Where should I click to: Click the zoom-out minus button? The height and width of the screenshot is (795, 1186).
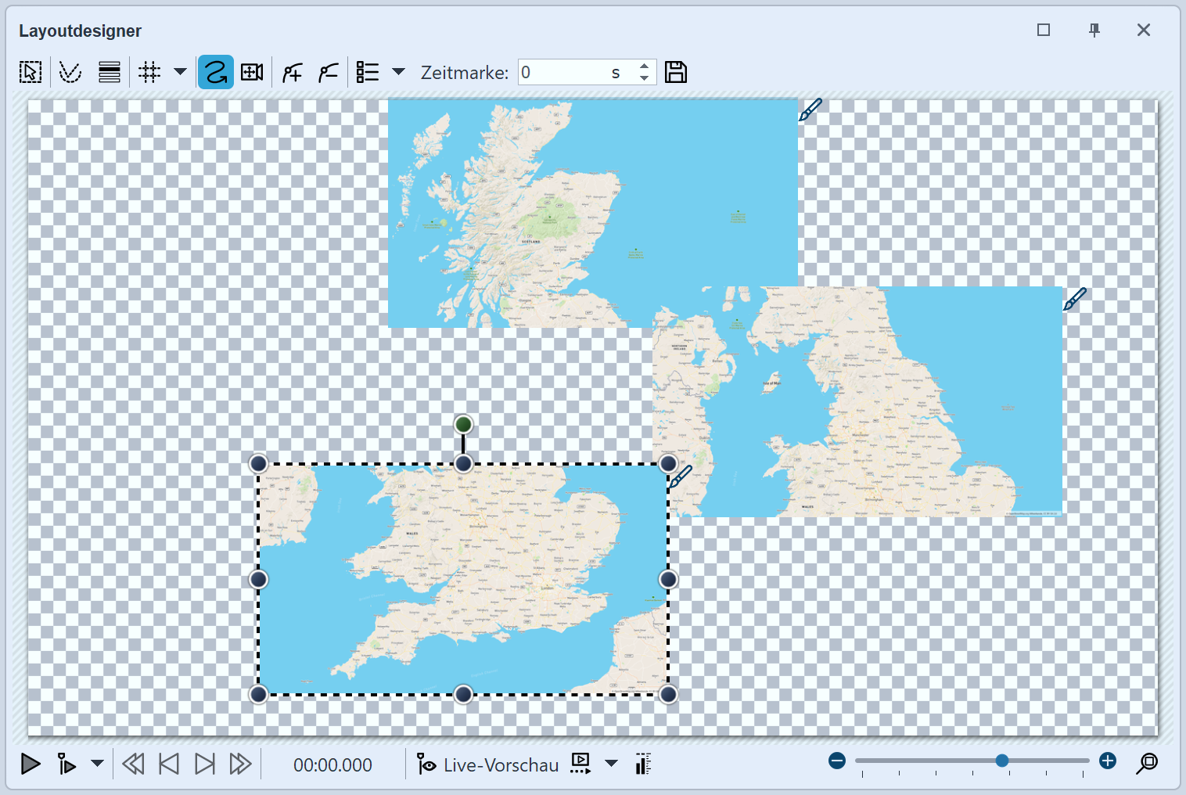pyautogui.click(x=837, y=761)
